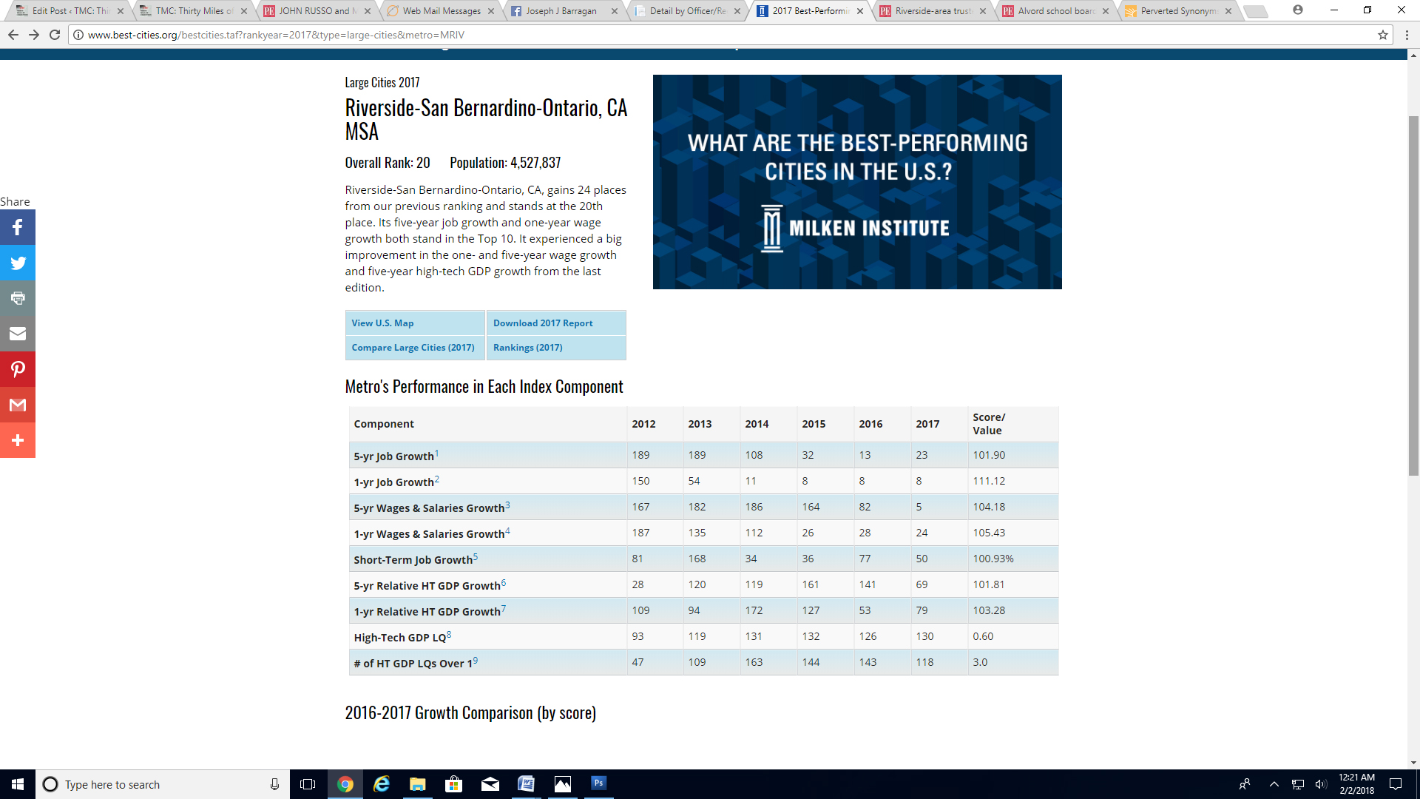Click the Pinterest share icon
This screenshot has width=1420, height=799.
tap(18, 369)
